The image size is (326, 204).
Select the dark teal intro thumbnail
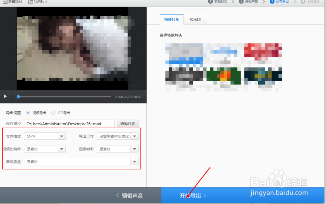(x=263, y=76)
